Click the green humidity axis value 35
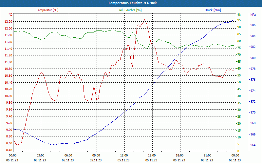The width and height of the screenshot is (262, 164). [239, 103]
